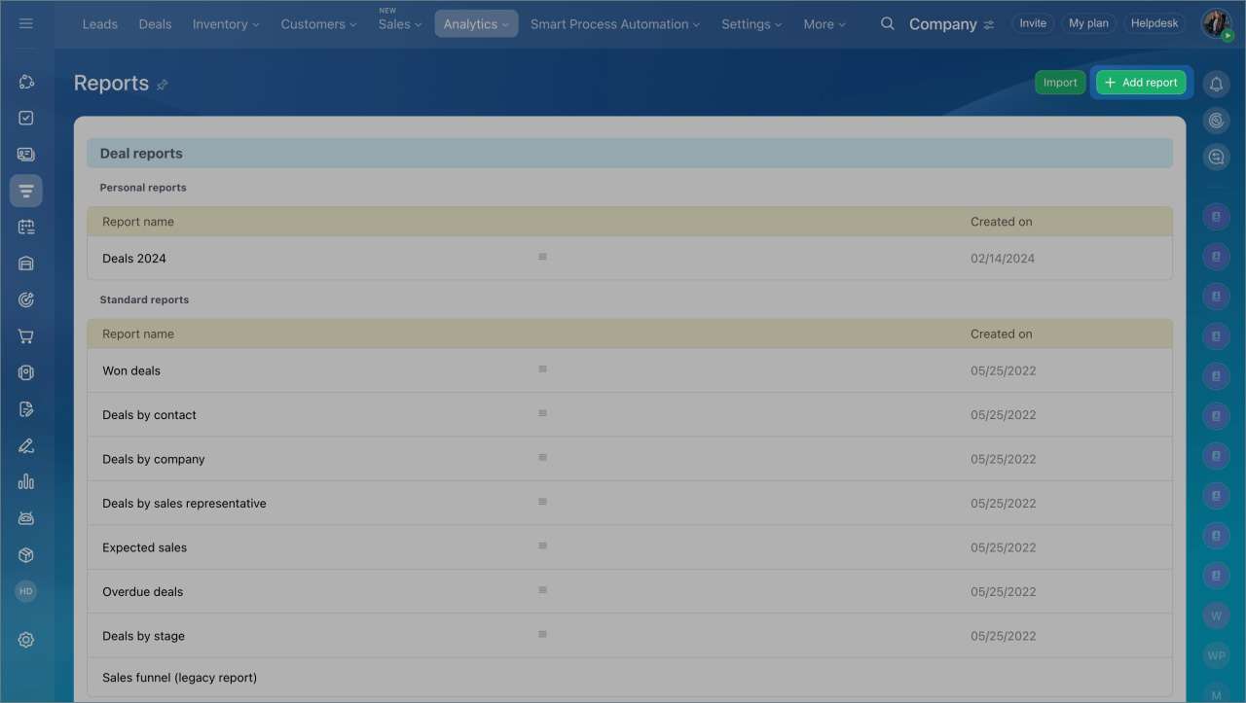Pin the Reports page with pin icon
1246x703 pixels.
[x=163, y=85]
